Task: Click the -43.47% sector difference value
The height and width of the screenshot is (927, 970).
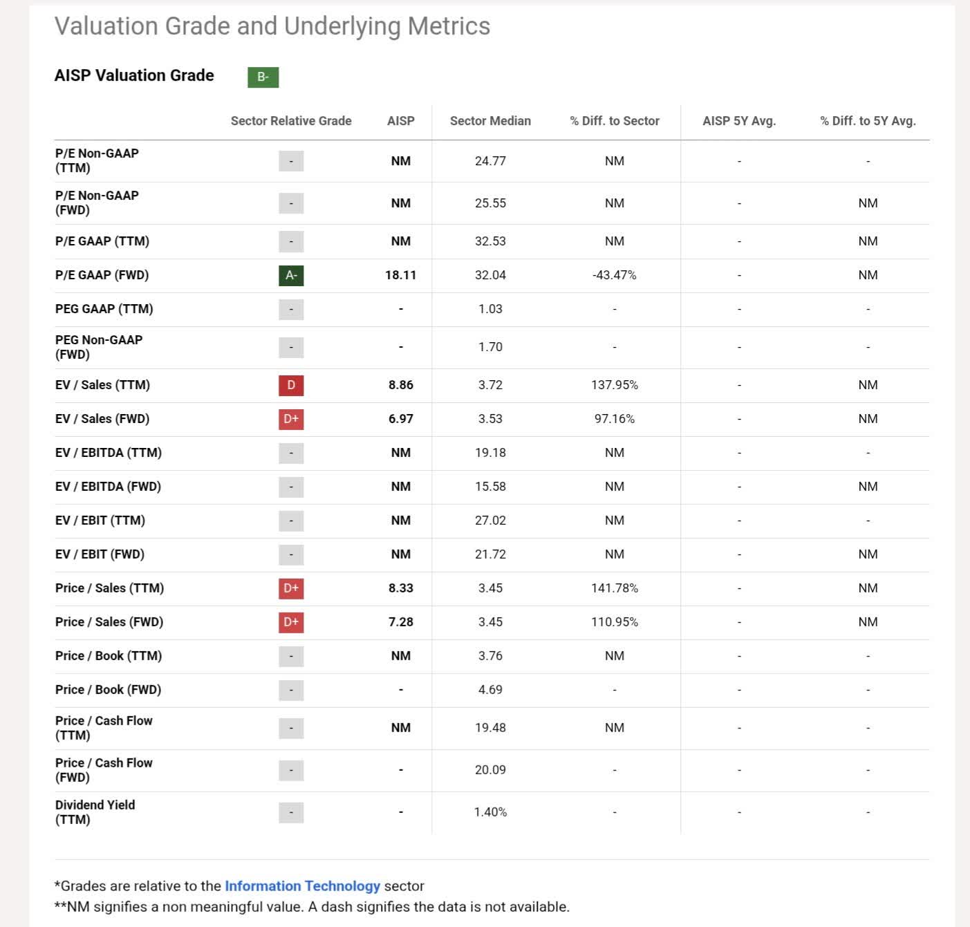Action: click(615, 275)
